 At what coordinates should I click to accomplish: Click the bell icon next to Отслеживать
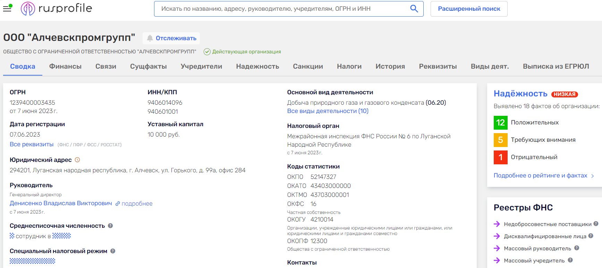click(150, 38)
